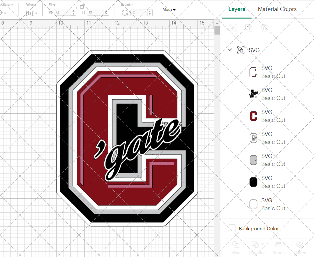Switch to the Layers tab

pos(237,9)
